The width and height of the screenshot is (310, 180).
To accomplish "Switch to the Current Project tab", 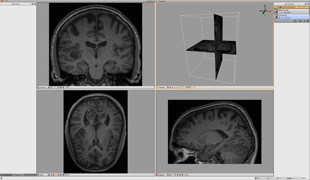I will point(7,175).
